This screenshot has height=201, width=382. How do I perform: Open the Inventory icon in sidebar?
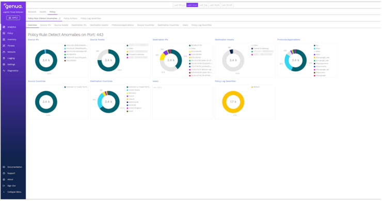[4, 39]
